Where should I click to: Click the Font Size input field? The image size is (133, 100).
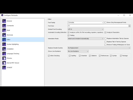click(x=98, y=26)
